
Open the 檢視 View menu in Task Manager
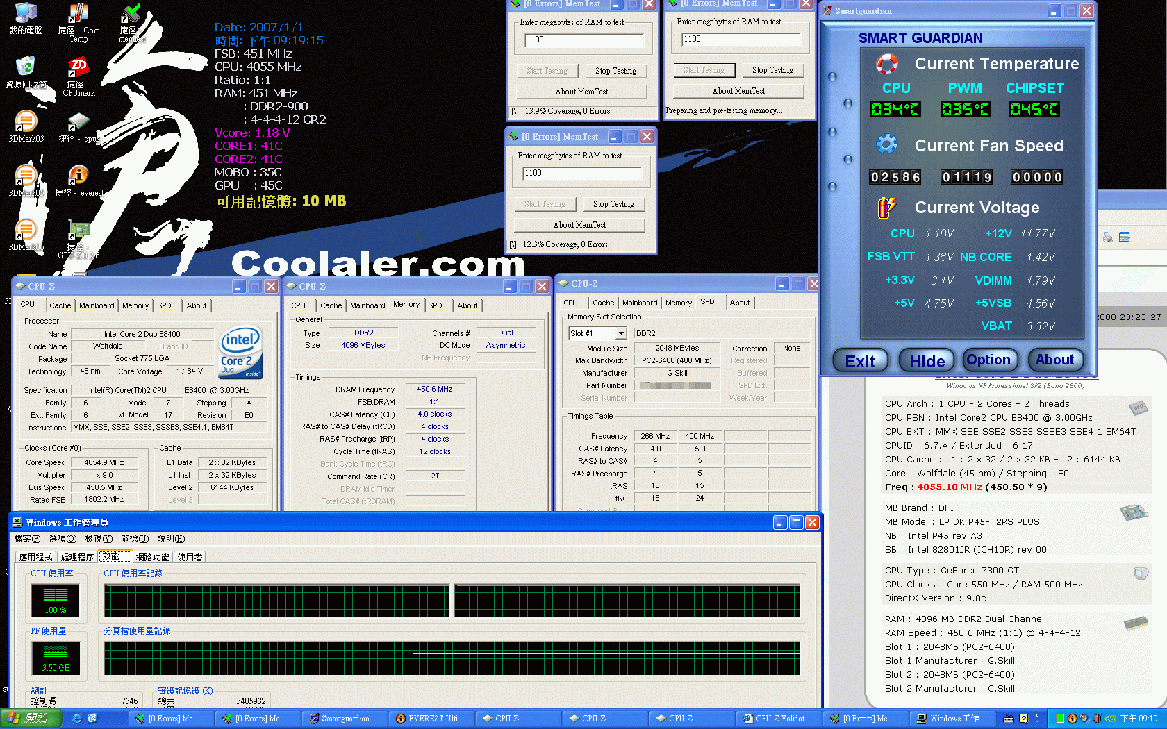(x=99, y=539)
